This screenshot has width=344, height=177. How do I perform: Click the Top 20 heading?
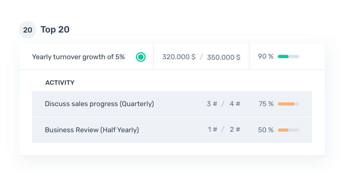pyautogui.click(x=55, y=30)
